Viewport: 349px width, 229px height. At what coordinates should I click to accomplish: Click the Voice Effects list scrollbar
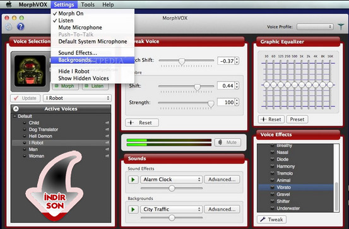point(336,197)
